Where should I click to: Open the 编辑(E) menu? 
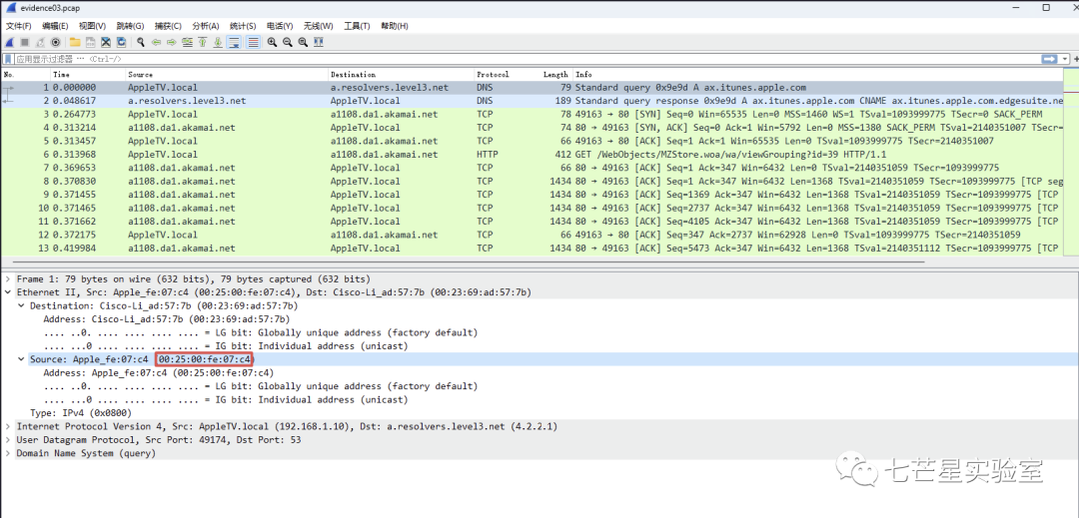[55, 26]
